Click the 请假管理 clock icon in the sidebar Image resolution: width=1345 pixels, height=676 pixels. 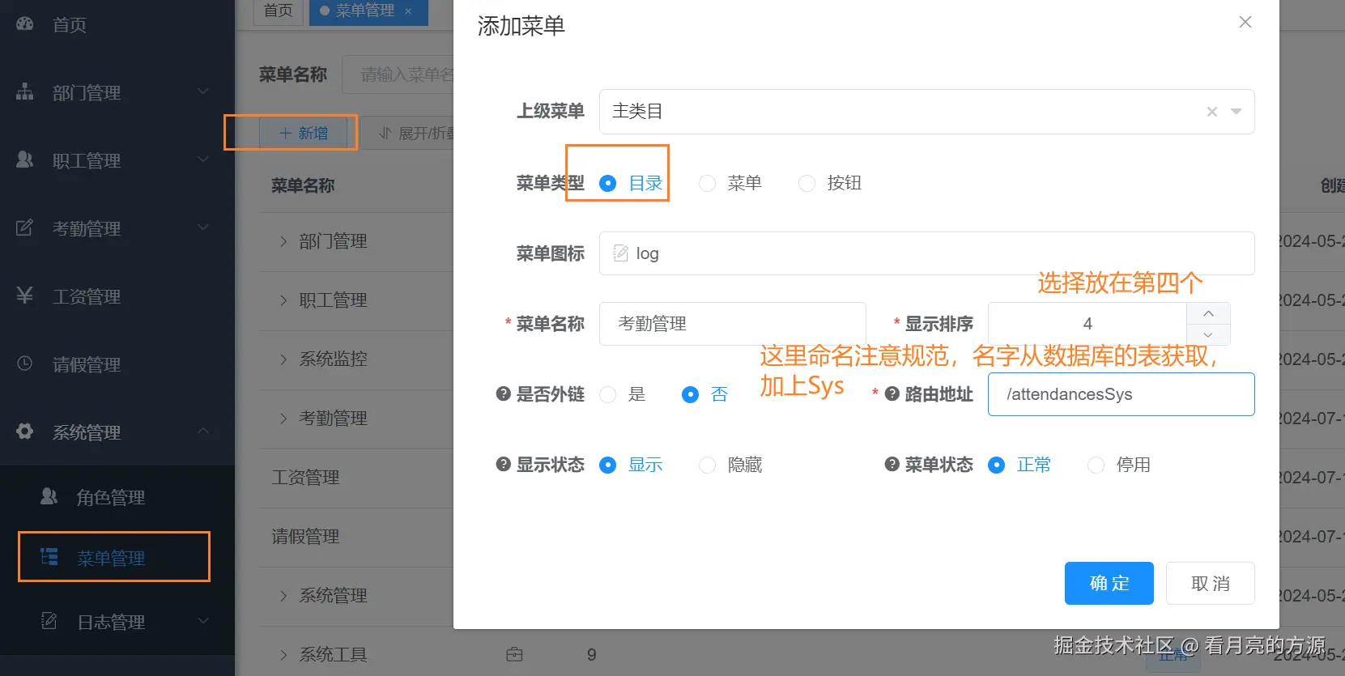(x=25, y=364)
